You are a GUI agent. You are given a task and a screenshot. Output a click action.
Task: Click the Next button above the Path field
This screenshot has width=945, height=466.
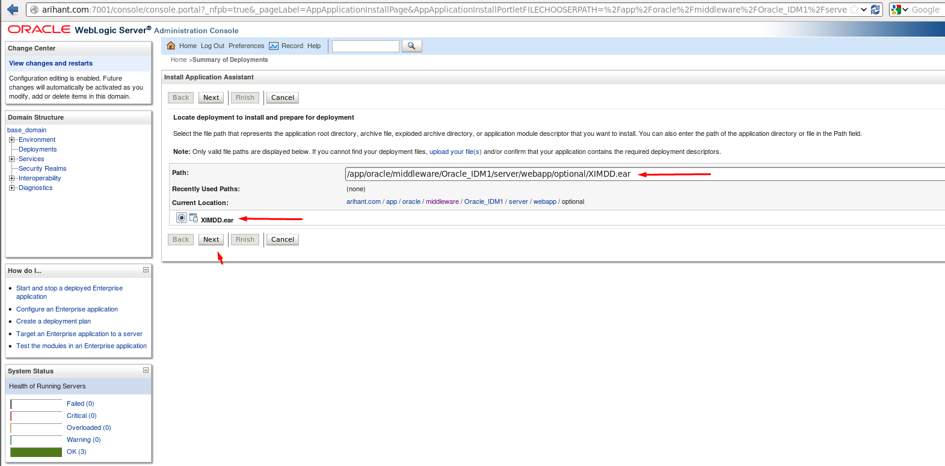point(211,97)
